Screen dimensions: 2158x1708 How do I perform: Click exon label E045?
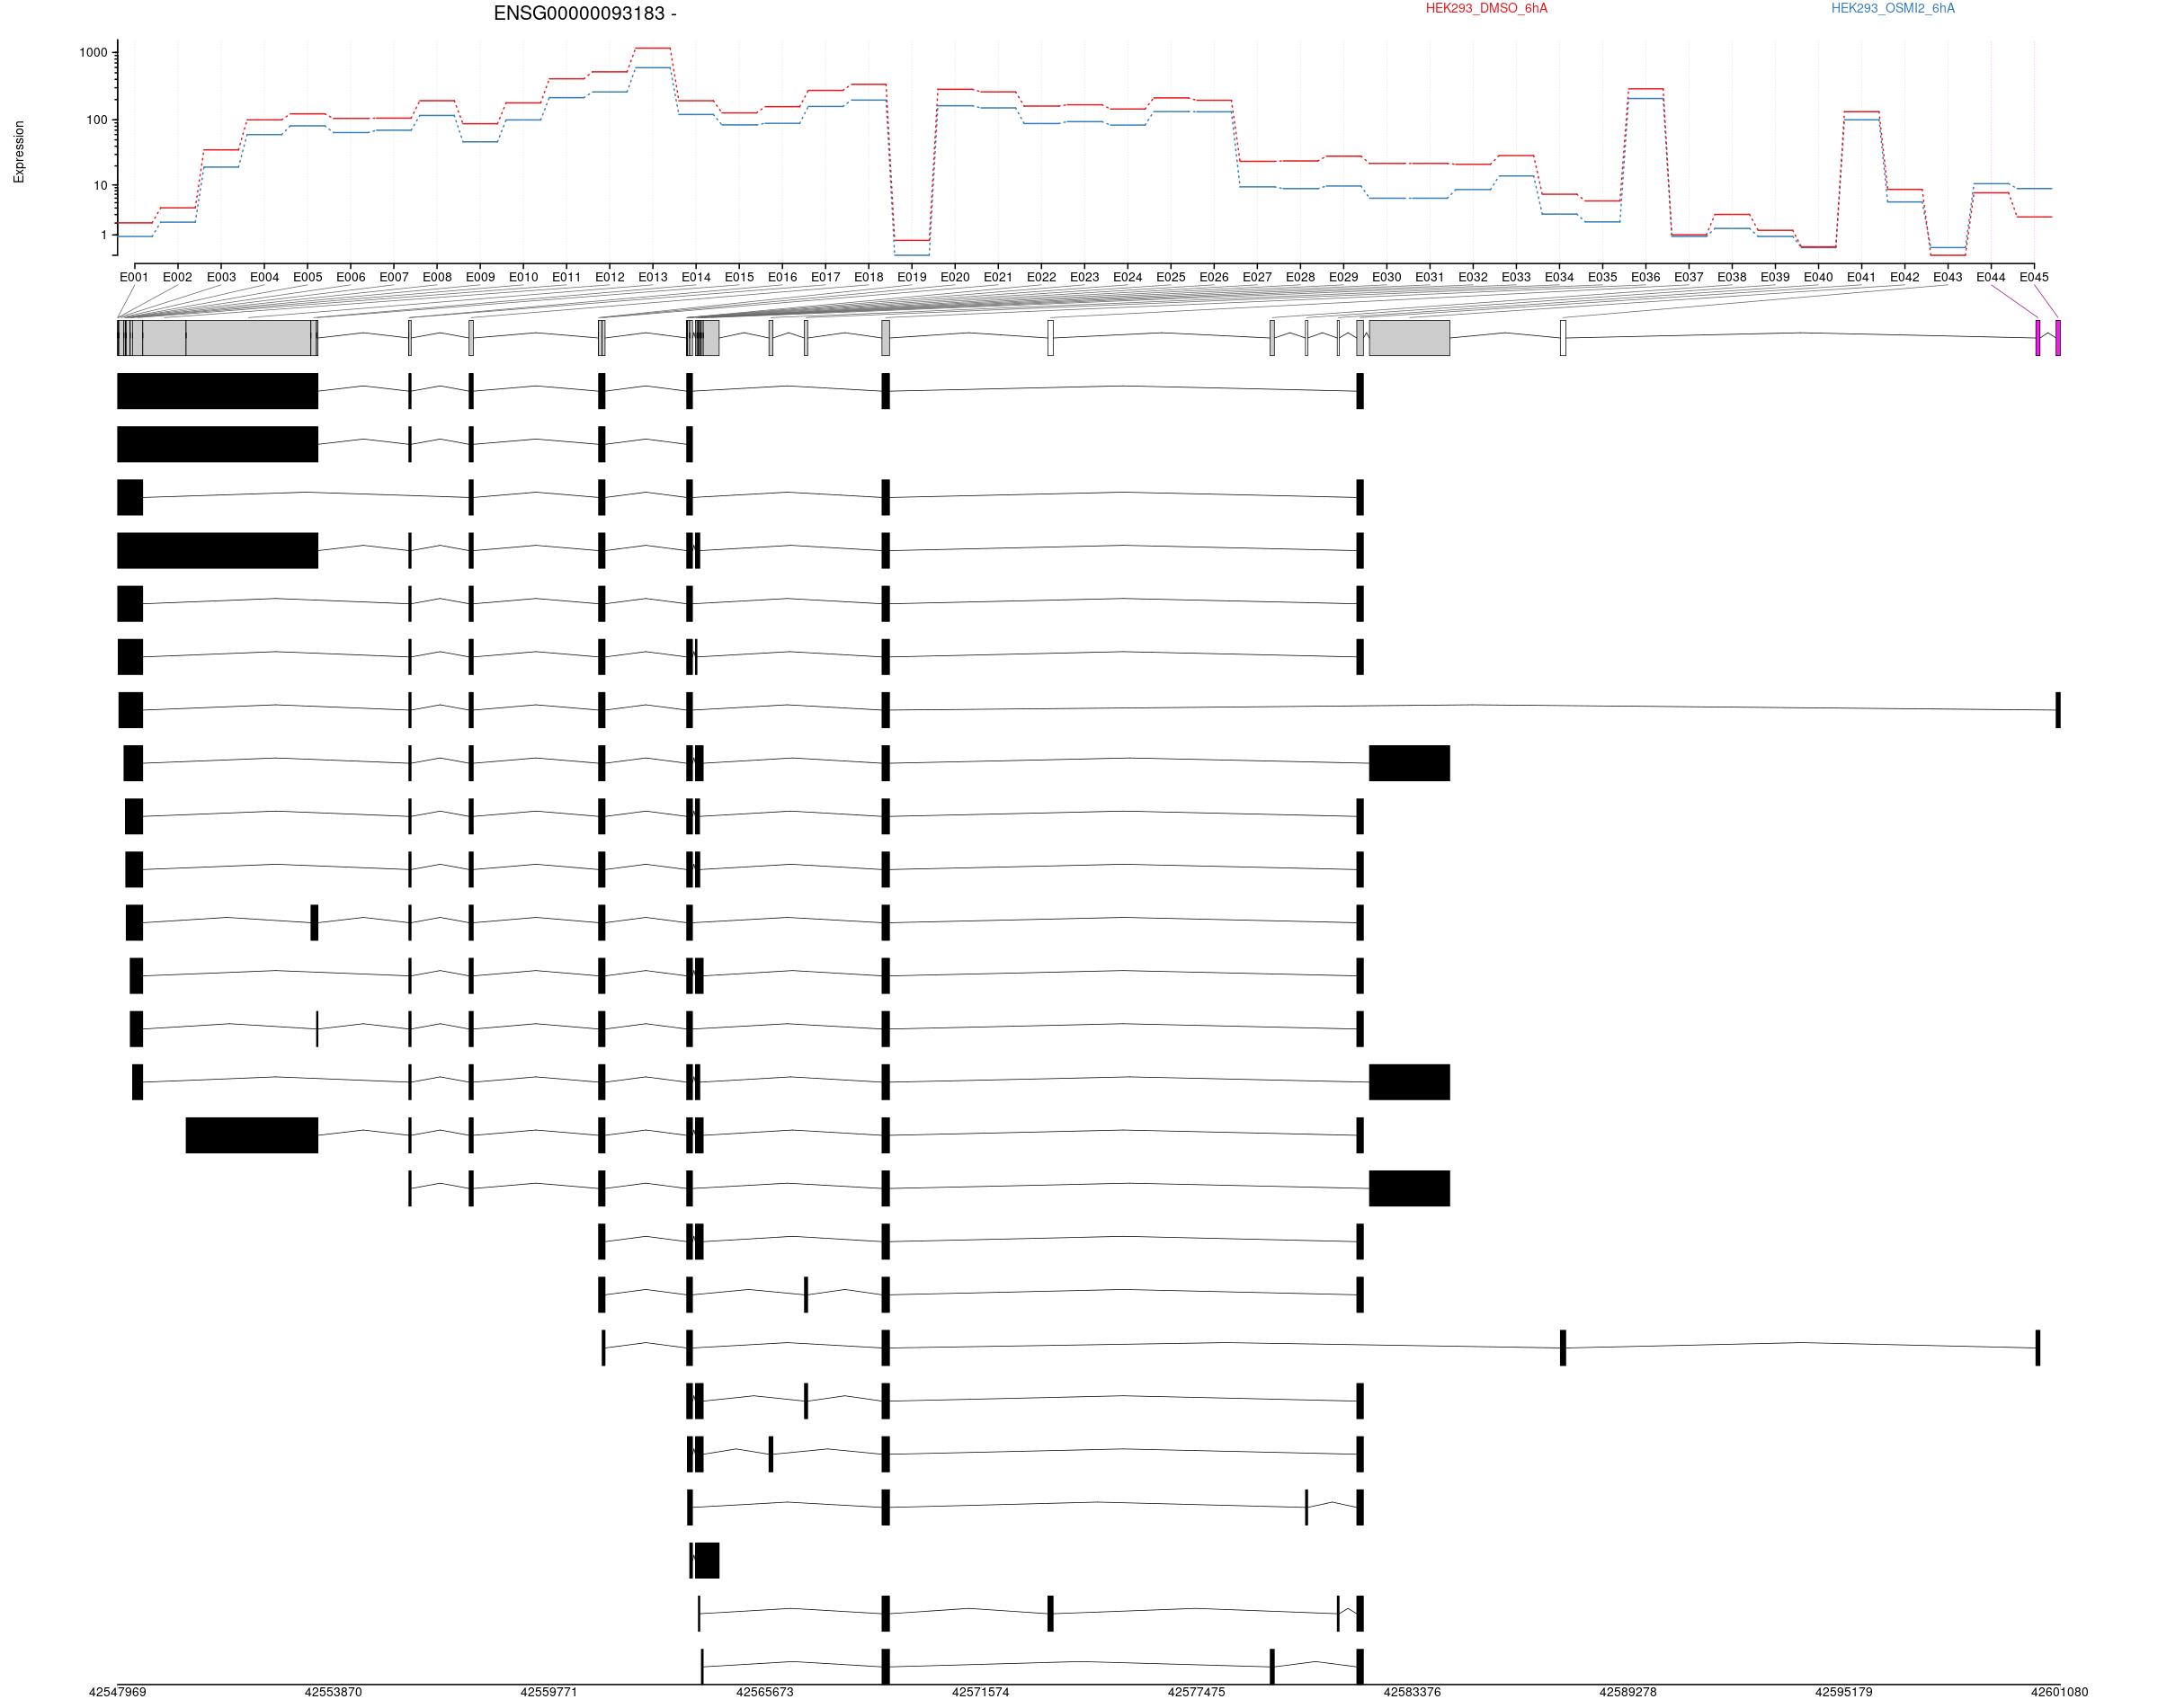[2034, 277]
